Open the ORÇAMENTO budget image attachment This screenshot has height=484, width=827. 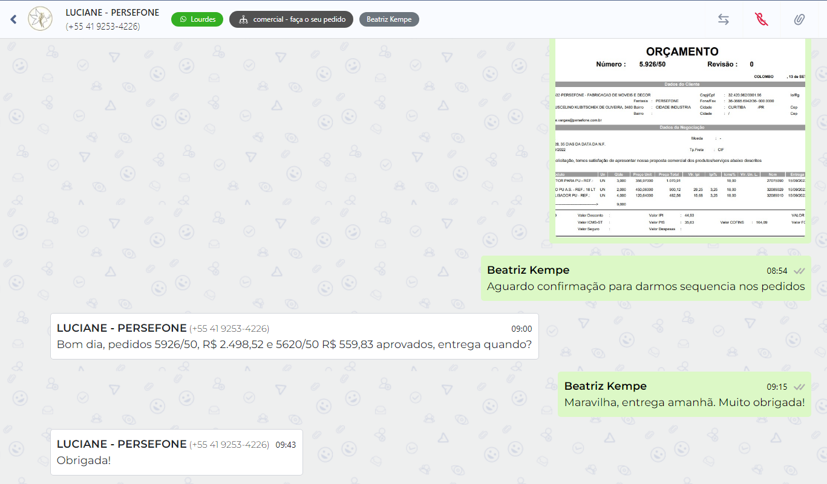680,139
